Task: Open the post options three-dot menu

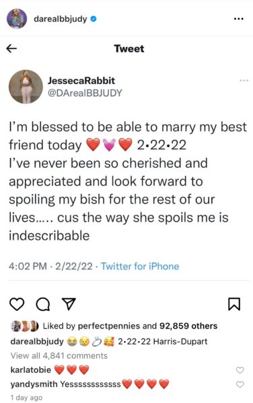Action: coord(238,19)
